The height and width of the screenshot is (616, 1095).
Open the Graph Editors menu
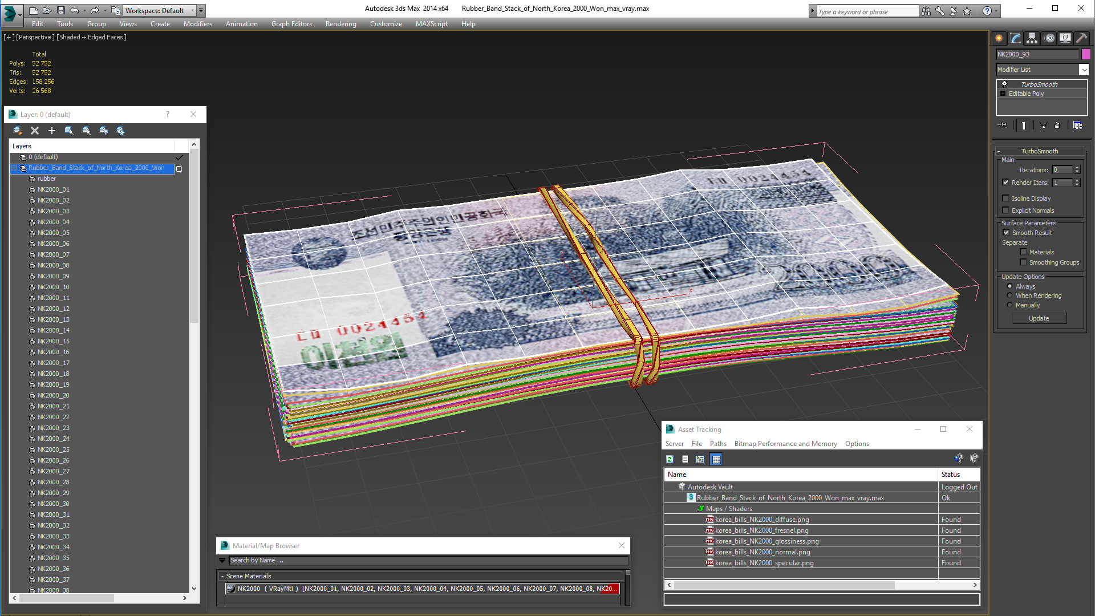tap(291, 24)
